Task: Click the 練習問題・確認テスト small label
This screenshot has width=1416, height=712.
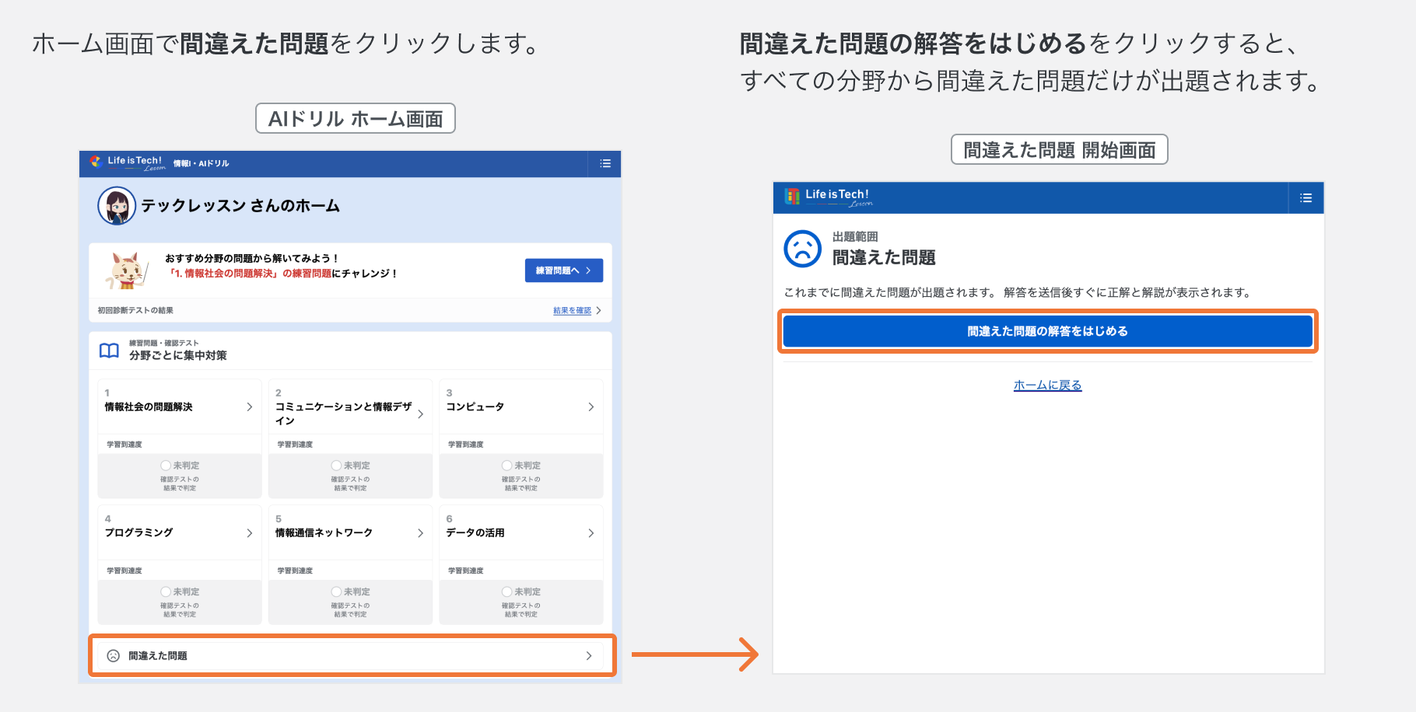Action: (x=163, y=343)
